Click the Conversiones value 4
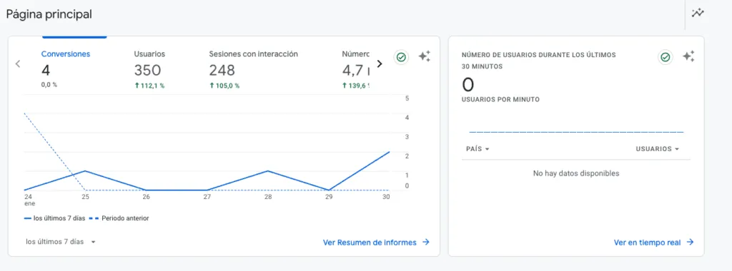Viewport: 732px width, 271px height. click(x=46, y=71)
